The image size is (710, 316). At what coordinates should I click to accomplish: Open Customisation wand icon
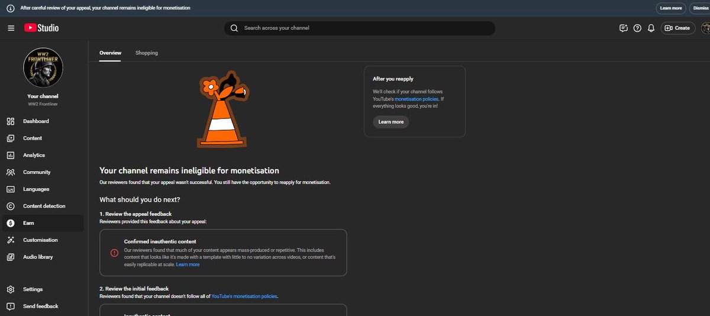11,240
